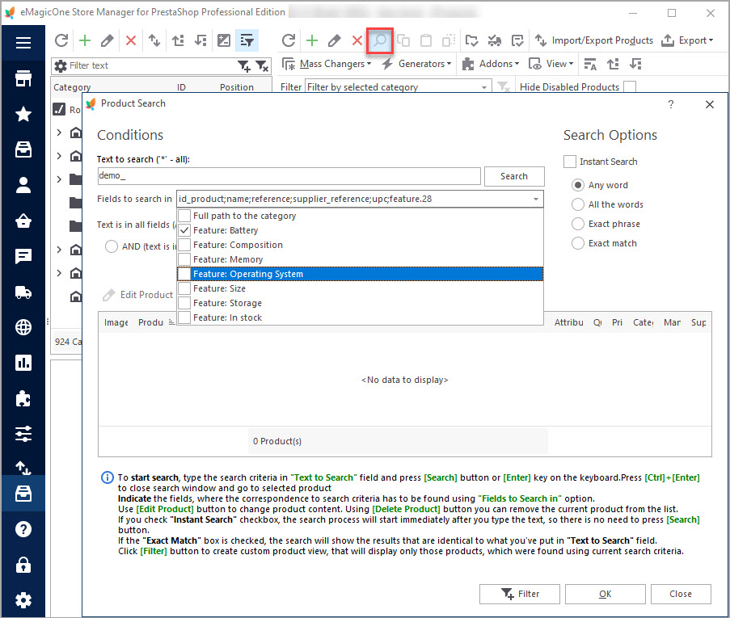Toggle Hide Disabled Products checkbox
Image resolution: width=730 pixels, height=618 pixels.
[630, 87]
